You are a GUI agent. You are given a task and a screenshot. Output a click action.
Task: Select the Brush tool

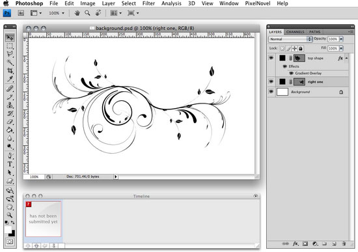coord(10,97)
